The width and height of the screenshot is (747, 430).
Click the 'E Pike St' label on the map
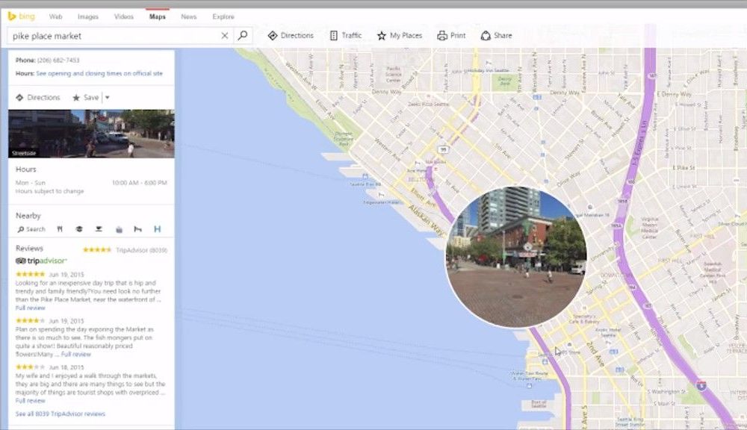tap(684, 168)
